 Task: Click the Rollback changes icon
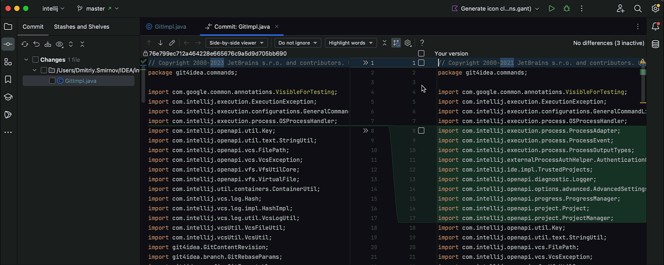[36, 44]
